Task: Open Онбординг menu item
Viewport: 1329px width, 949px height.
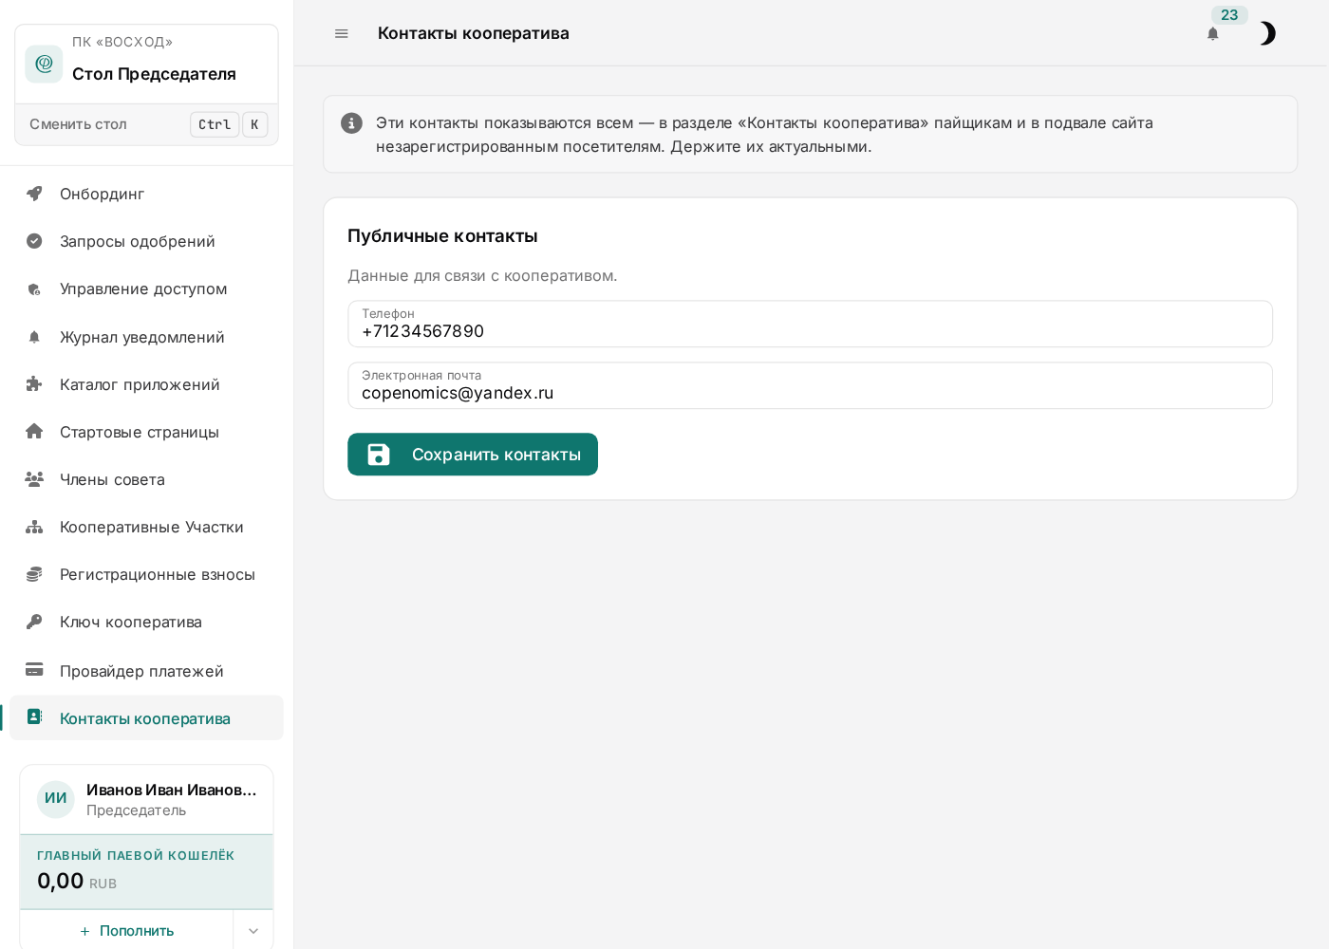Action: click(146, 194)
